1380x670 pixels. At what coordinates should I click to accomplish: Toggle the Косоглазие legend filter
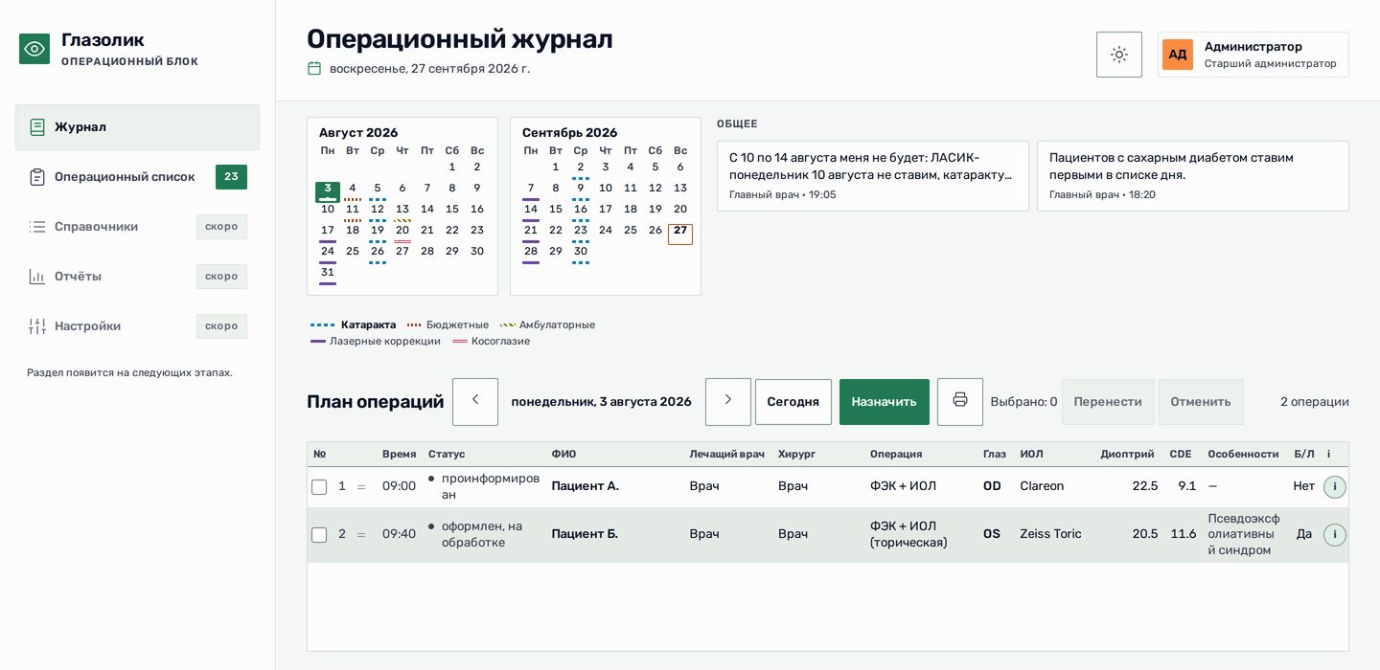491,341
